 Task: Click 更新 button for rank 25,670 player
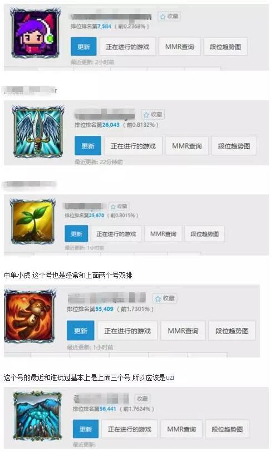pyautogui.click(x=76, y=233)
